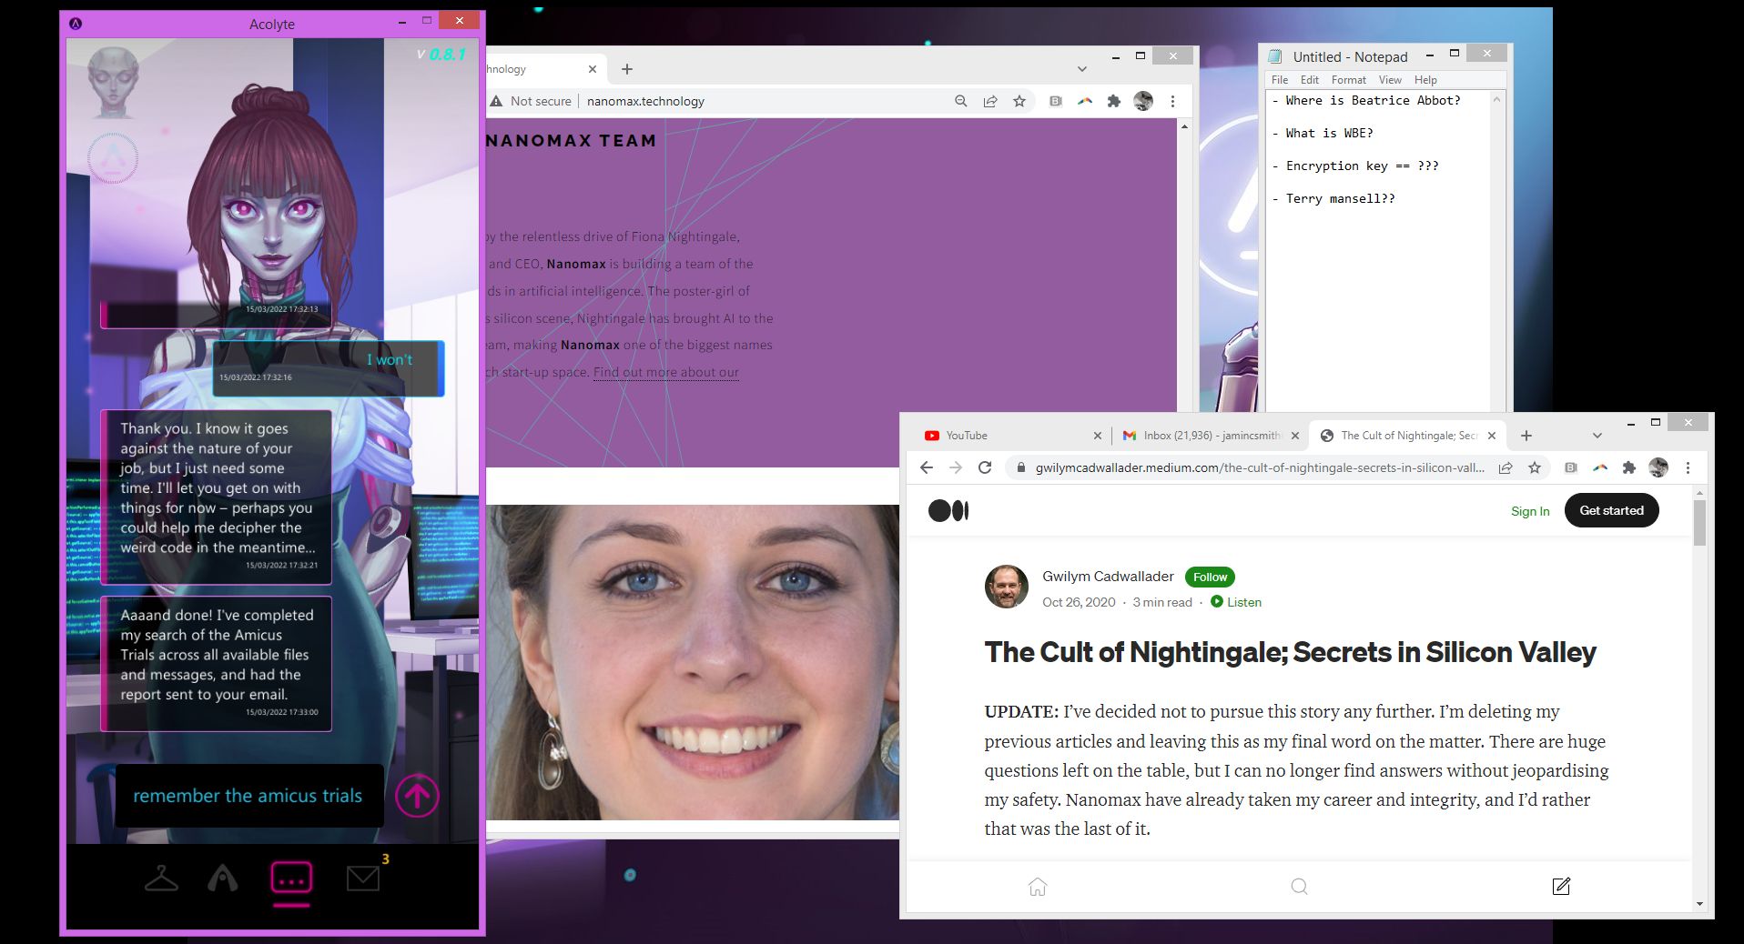Close the YouTube tab
The width and height of the screenshot is (1744, 944).
1098,436
